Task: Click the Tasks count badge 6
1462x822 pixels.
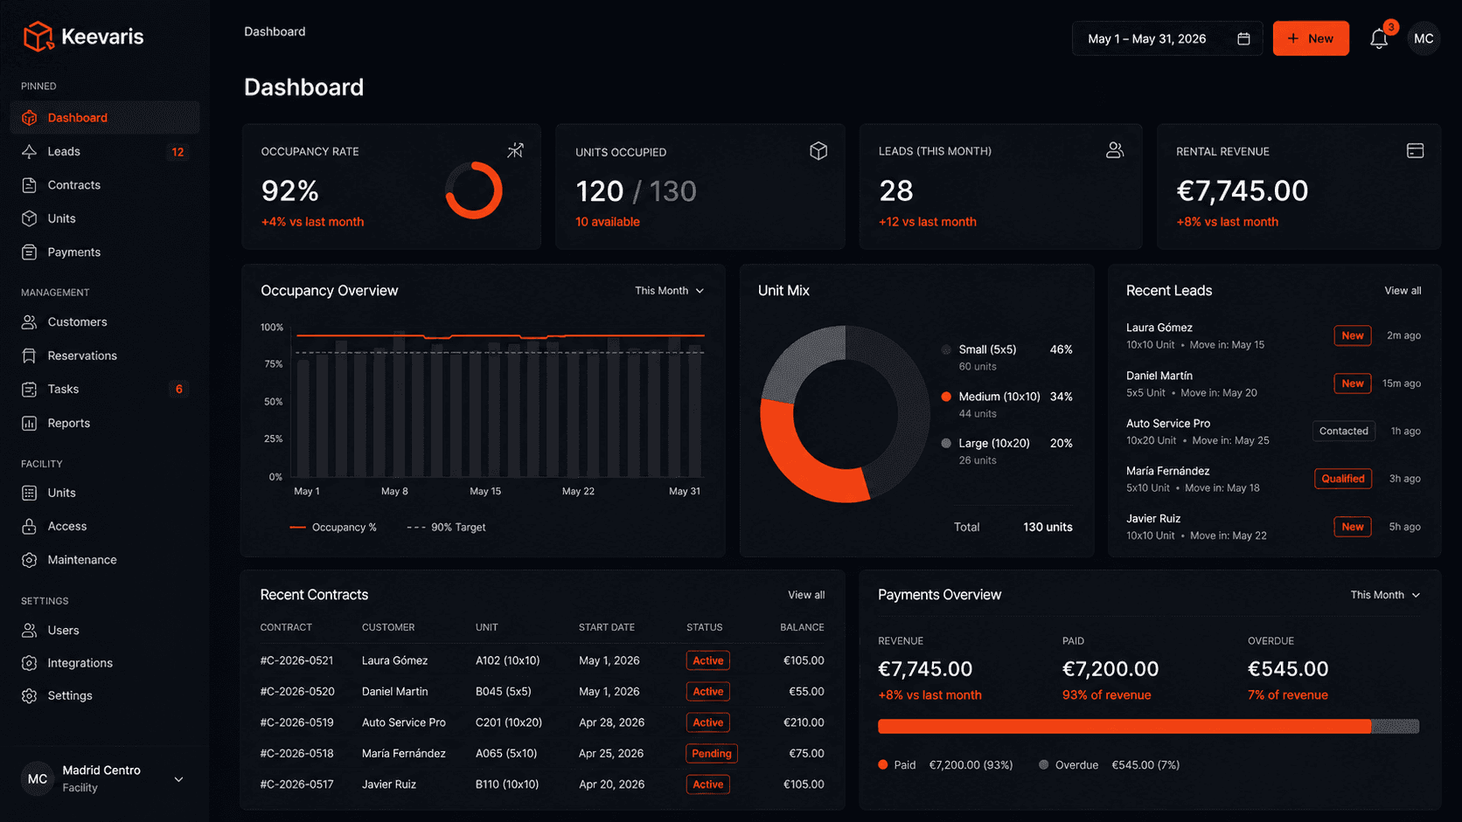Action: pos(178,390)
